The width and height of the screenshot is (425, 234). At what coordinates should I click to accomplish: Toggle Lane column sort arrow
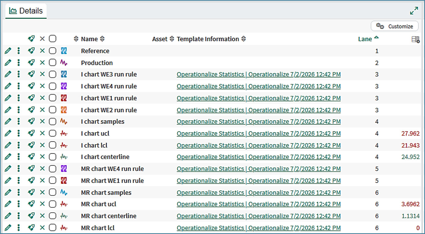point(376,38)
